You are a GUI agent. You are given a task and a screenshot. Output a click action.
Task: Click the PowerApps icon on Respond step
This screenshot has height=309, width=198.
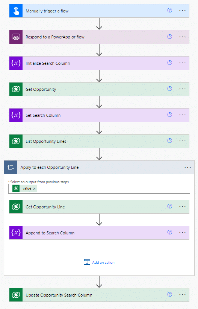pos(16,37)
